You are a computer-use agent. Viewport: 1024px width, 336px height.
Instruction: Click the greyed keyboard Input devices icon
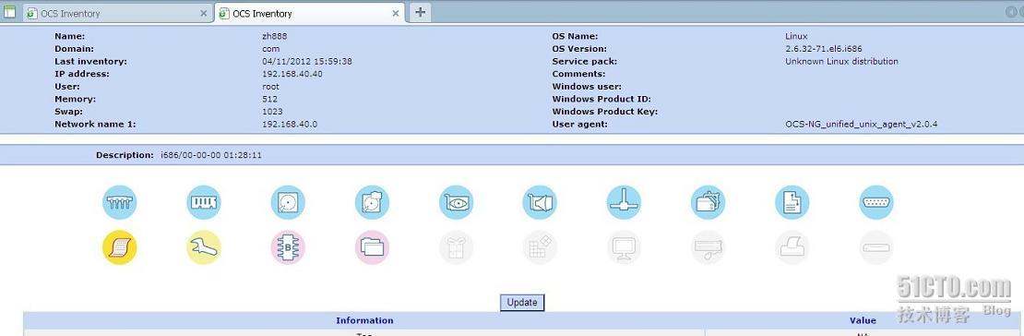pyautogui.click(x=708, y=247)
